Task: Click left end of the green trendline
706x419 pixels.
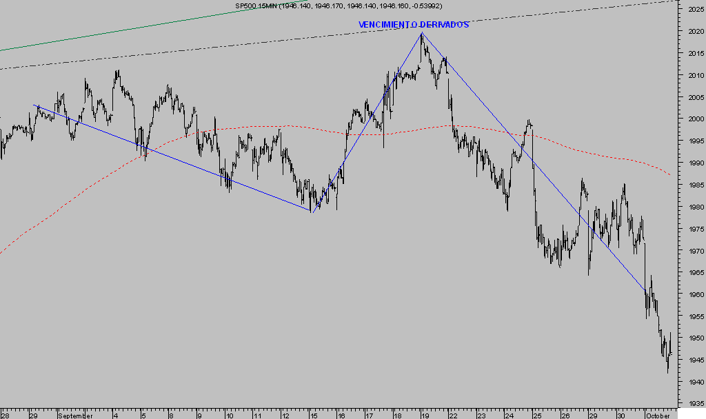Action: tap(1, 50)
